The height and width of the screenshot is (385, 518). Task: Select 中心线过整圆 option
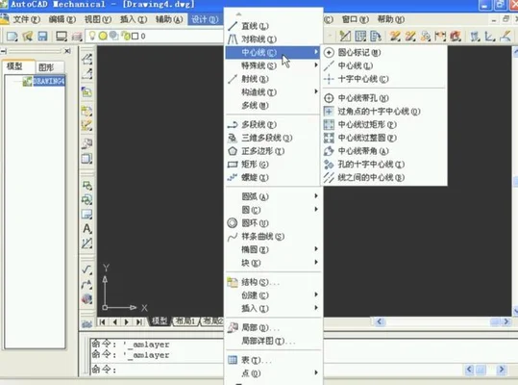click(383, 138)
